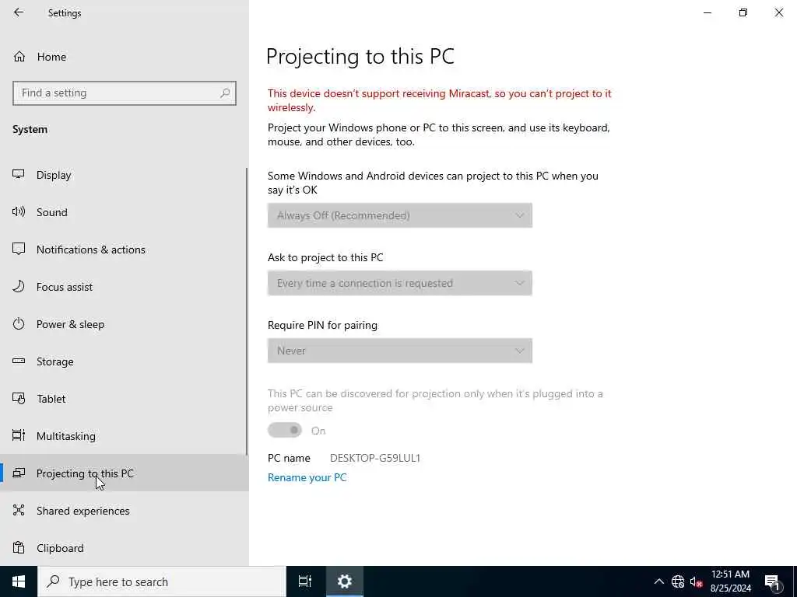Click the Display monitor icon
This screenshot has width=797, height=597.
coord(19,175)
